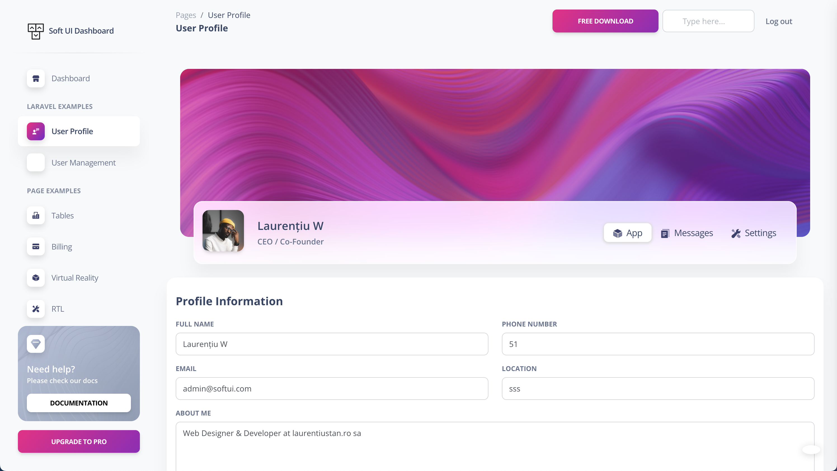Click the Virtual Reality cube icon
The height and width of the screenshot is (471, 837).
(x=36, y=278)
